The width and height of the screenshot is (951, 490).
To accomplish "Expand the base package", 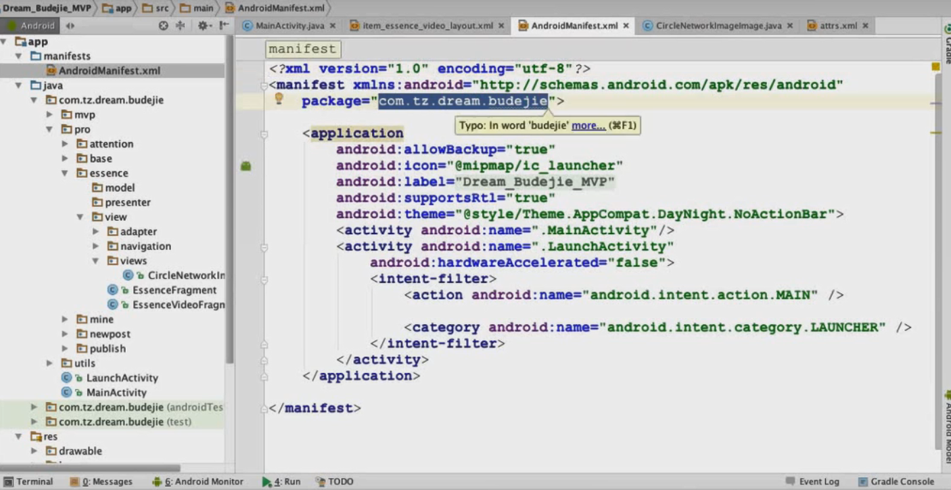I will [65, 158].
